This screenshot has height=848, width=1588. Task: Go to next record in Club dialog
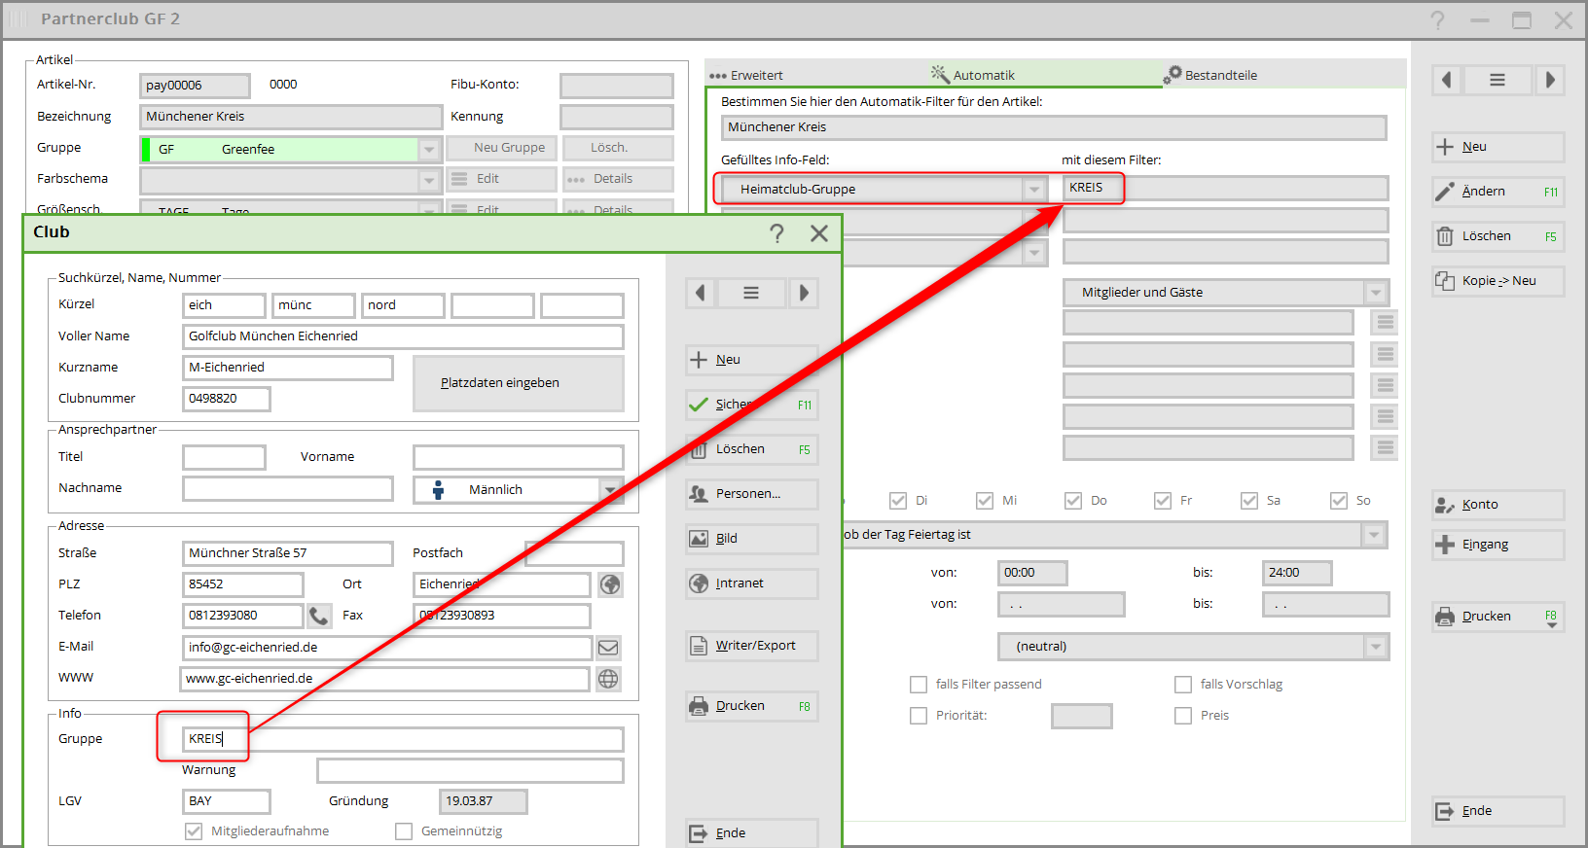pyautogui.click(x=803, y=293)
